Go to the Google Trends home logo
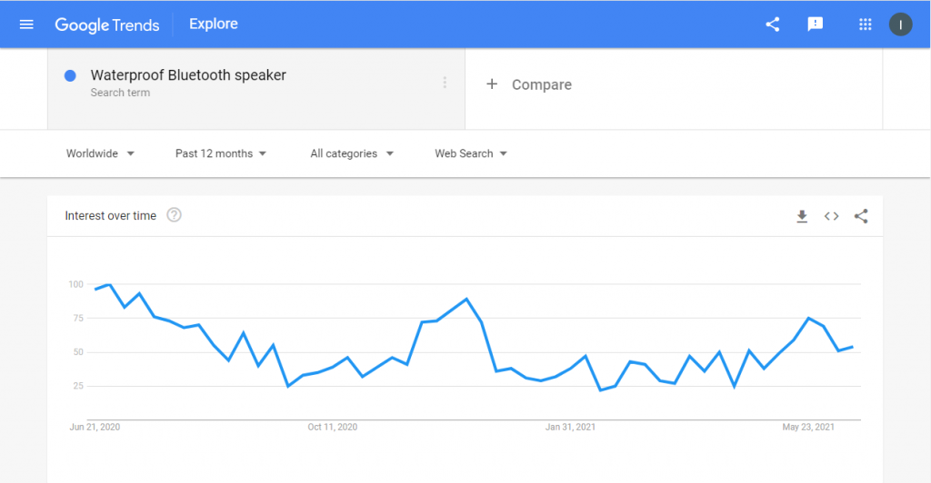The image size is (931, 483). tap(107, 25)
